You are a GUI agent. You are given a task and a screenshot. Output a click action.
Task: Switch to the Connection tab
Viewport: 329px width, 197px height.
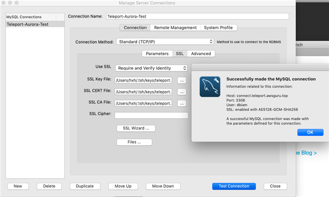[x=135, y=28]
